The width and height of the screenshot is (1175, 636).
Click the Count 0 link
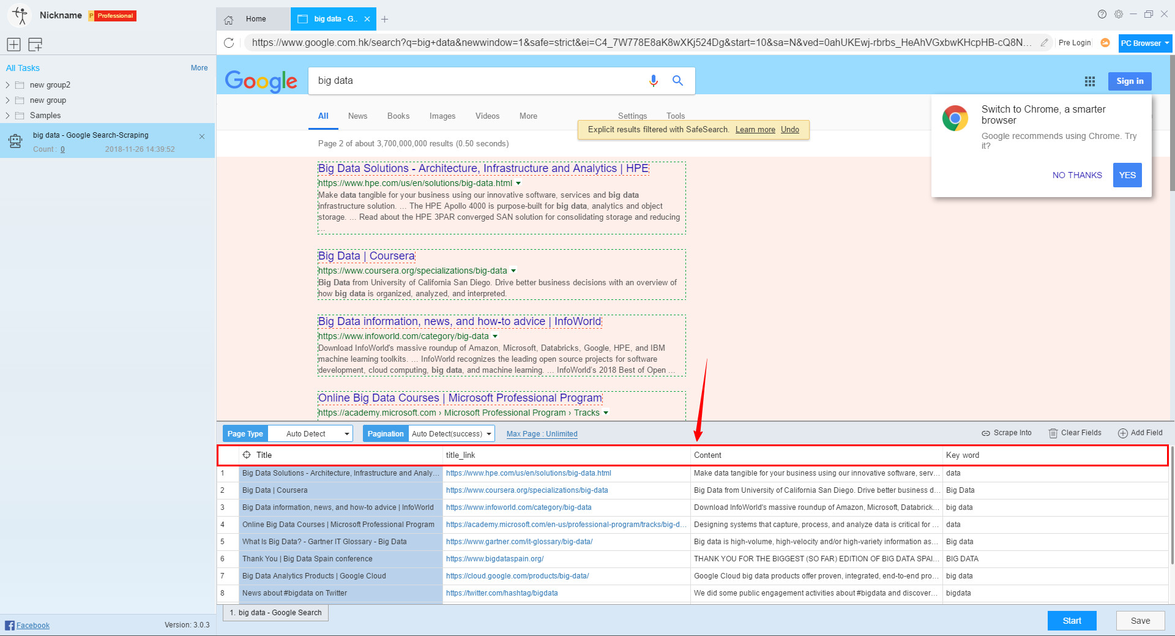pyautogui.click(x=62, y=149)
